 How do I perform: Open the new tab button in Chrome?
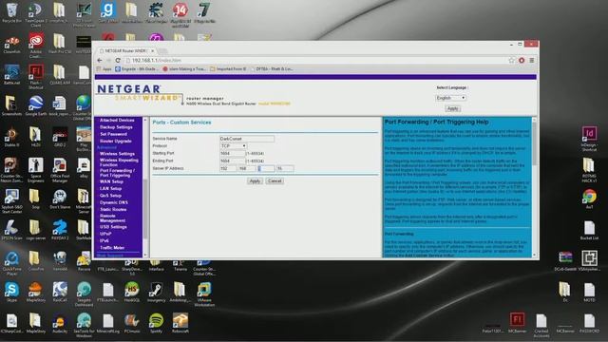pyautogui.click(x=162, y=50)
